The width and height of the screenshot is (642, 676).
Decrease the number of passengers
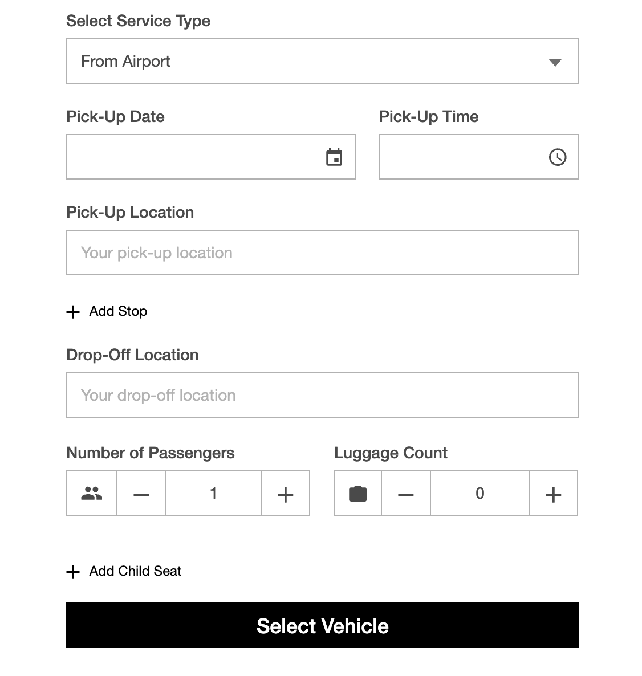[x=141, y=494]
